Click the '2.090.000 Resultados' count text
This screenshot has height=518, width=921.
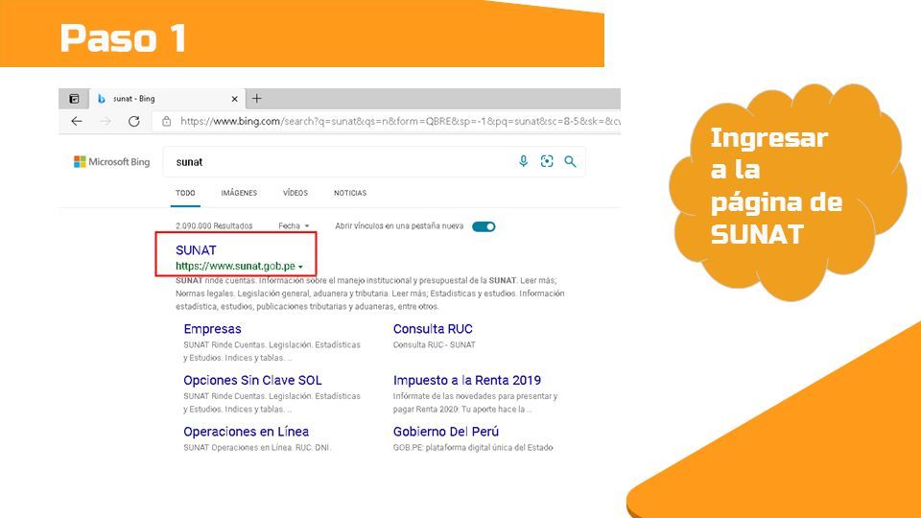214,226
